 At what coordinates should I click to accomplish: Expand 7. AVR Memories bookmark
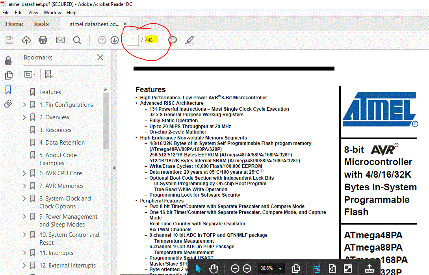[x=24, y=186]
